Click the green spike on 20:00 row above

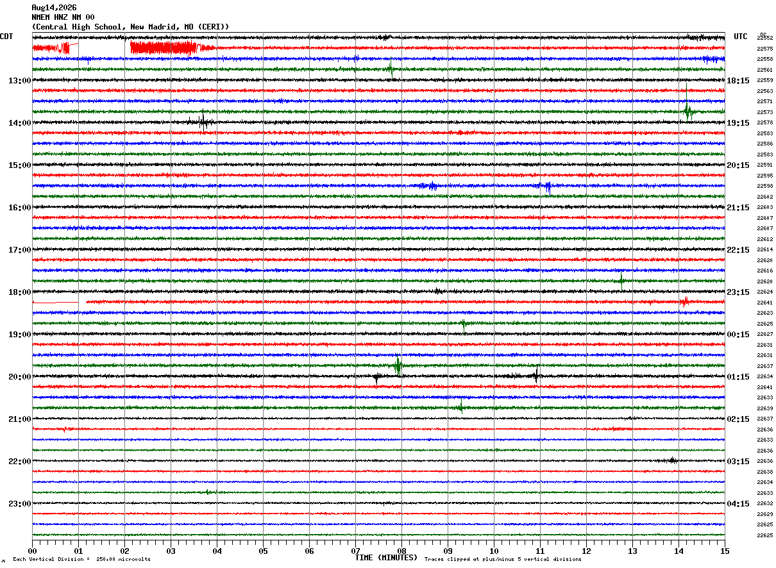coord(398,365)
